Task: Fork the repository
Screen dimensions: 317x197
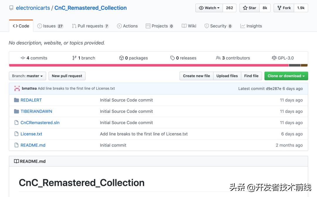Action: pos(284,8)
